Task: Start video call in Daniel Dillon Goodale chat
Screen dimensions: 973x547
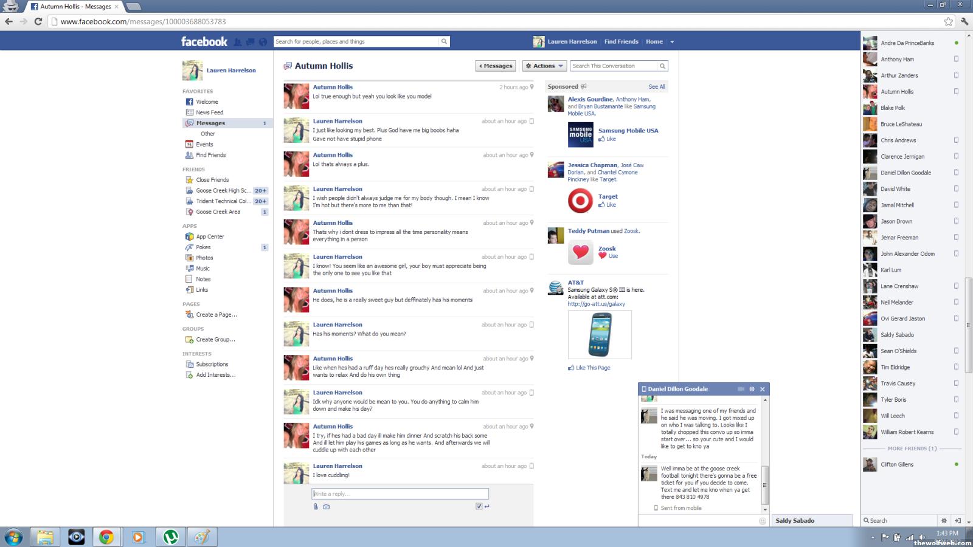Action: coord(741,389)
